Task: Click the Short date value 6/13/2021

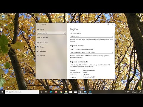Action: pos(86,75)
